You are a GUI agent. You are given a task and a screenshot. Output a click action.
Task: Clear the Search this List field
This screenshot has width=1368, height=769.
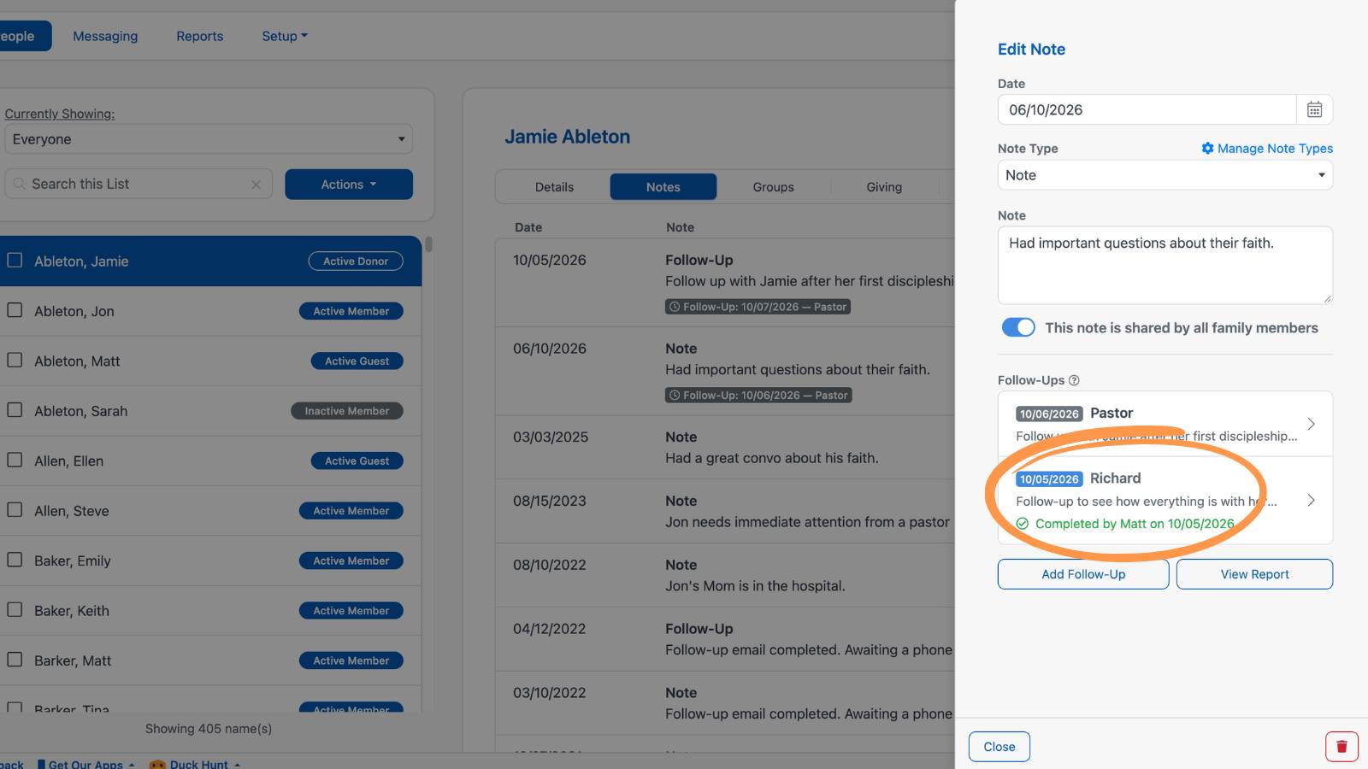click(x=256, y=185)
